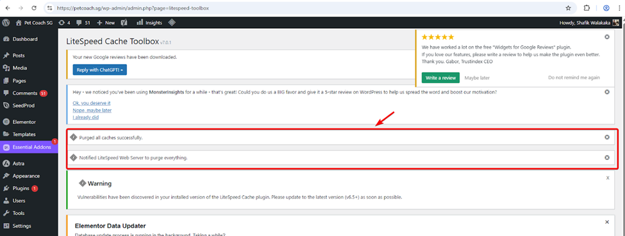Dismiss the MonsterInsights review notice
The width and height of the screenshot is (625, 236).
[607, 92]
